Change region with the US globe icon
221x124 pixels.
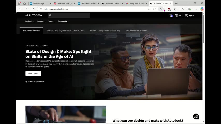pyautogui.click(x=178, y=15)
